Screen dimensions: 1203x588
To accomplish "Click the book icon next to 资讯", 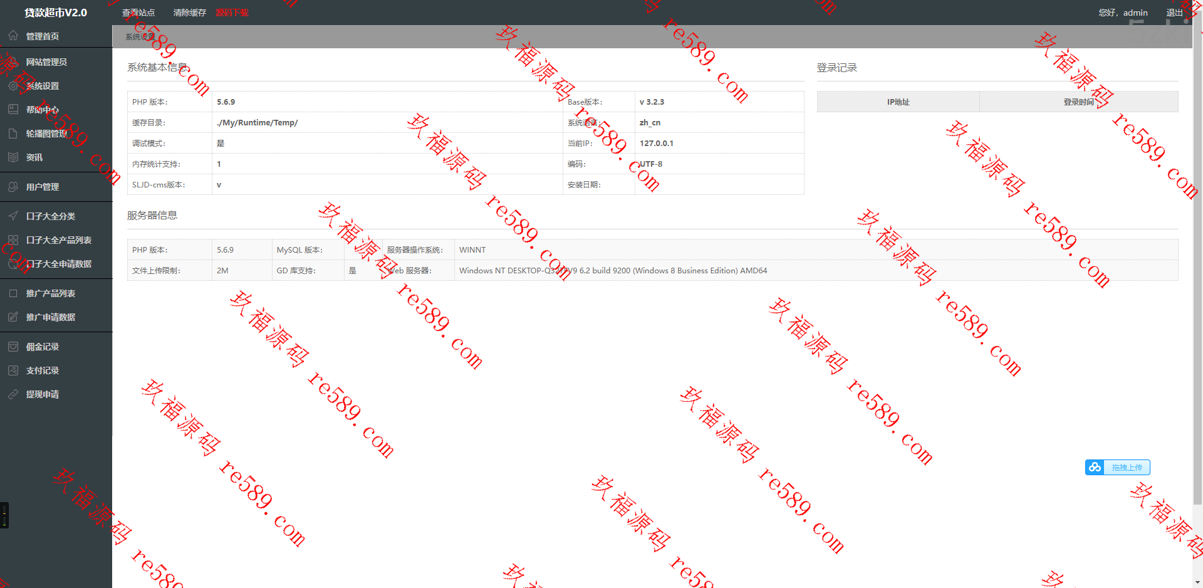I will click(x=13, y=157).
